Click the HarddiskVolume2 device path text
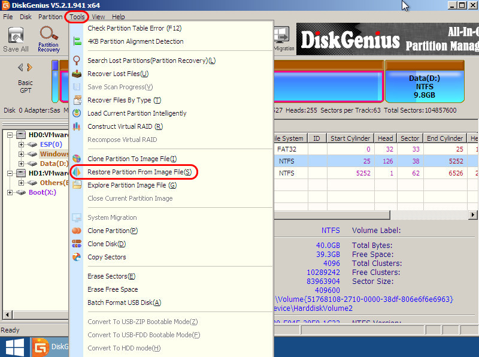The width and height of the screenshot is (479, 357). pyautogui.click(x=313, y=308)
